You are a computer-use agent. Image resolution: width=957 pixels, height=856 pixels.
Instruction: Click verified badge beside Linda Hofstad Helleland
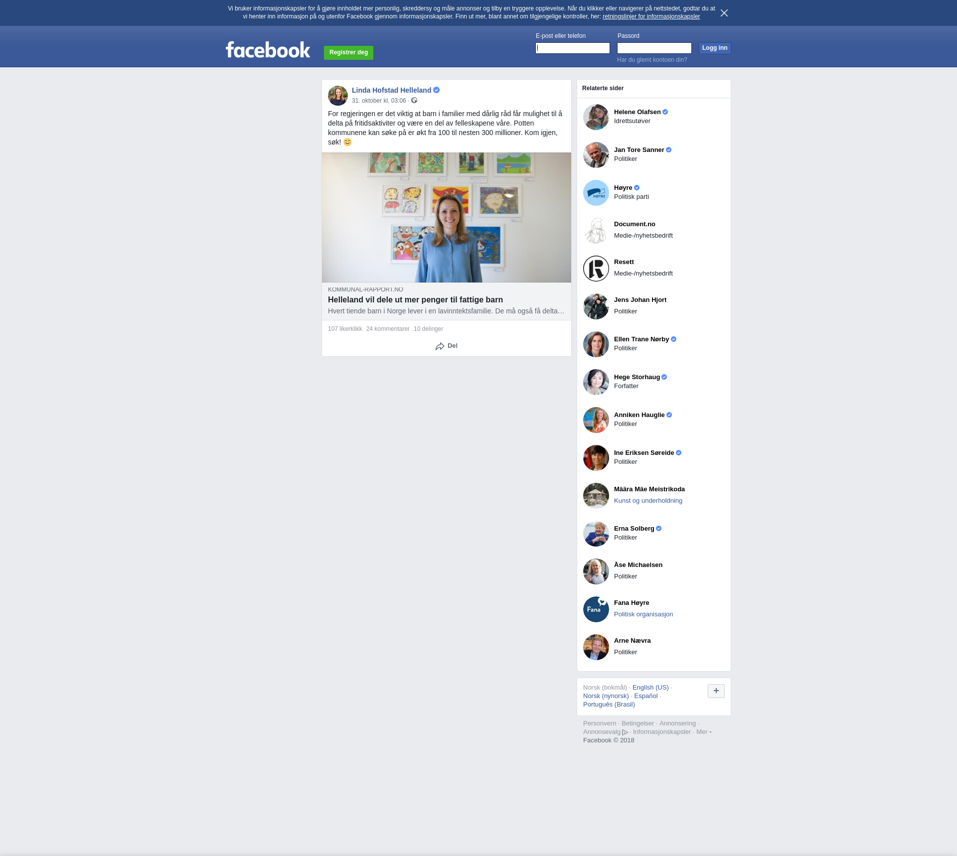[x=437, y=90]
